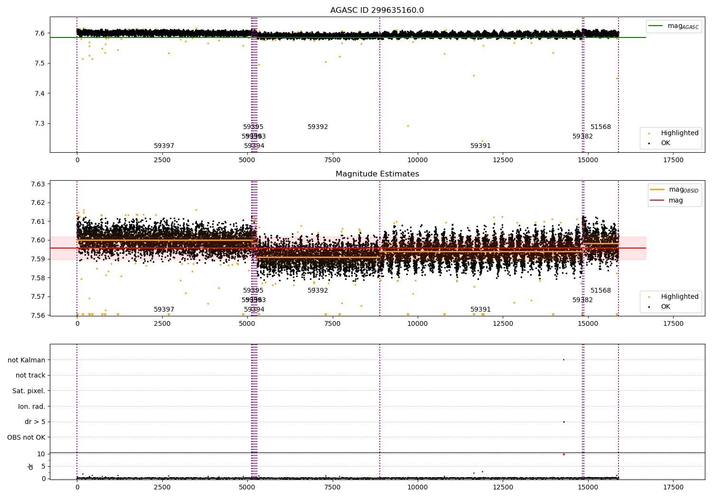Click the 7.62 tick on Magnitude Estimates y-axis
This screenshot has width=712, height=498.
click(37, 203)
